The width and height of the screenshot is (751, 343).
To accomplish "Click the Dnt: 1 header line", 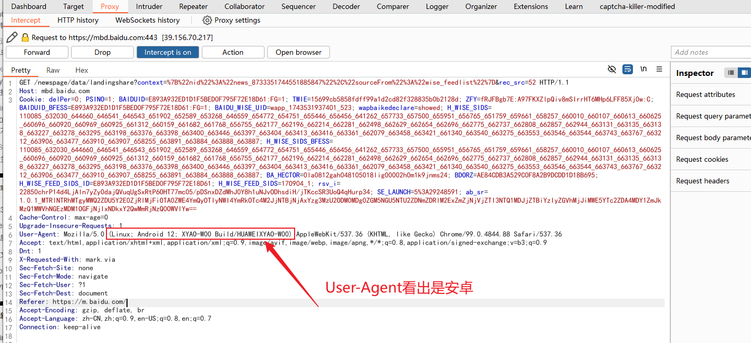I will coord(30,251).
